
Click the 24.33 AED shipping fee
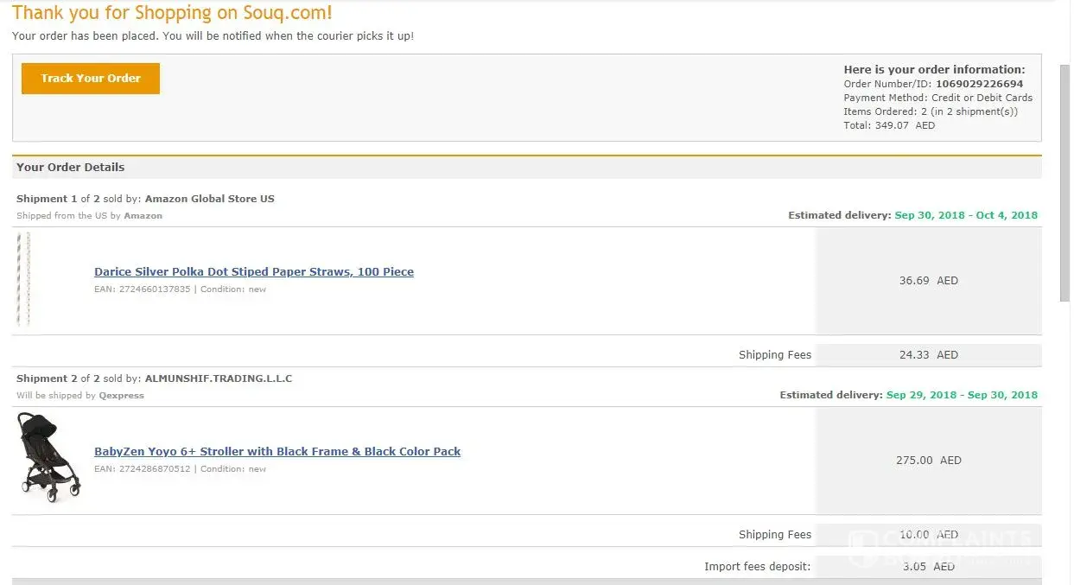coord(928,355)
